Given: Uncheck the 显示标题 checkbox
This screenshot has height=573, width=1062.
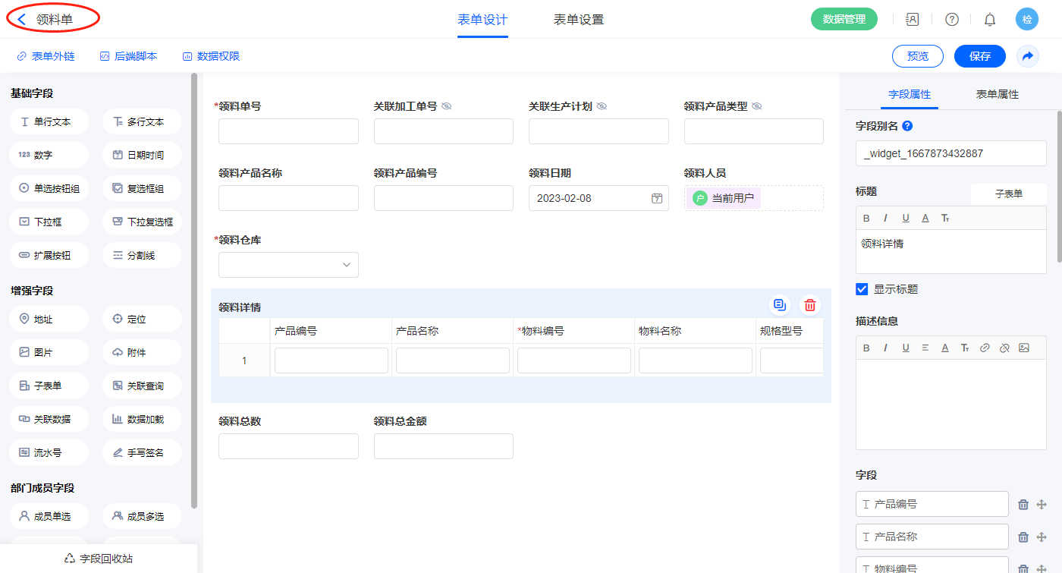Looking at the screenshot, I should pos(862,289).
